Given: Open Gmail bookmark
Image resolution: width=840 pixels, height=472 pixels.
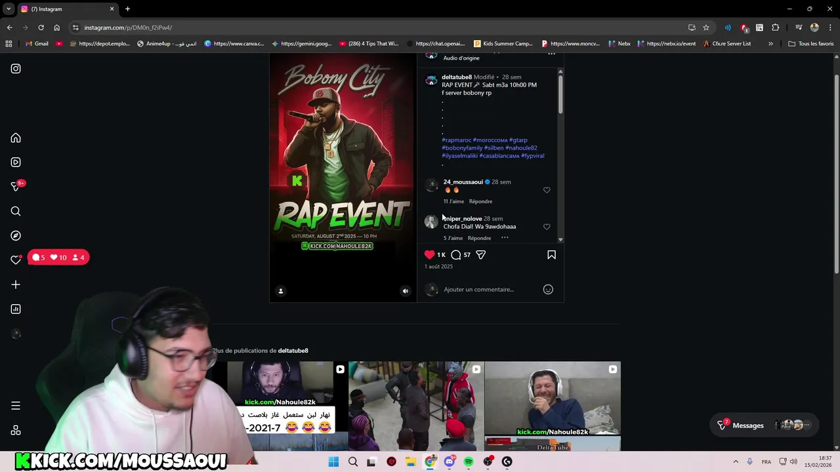Looking at the screenshot, I should (x=37, y=43).
